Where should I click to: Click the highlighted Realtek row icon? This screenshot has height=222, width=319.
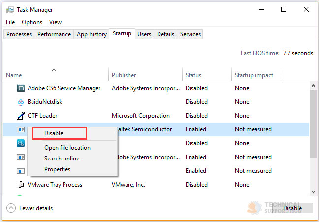21,129
